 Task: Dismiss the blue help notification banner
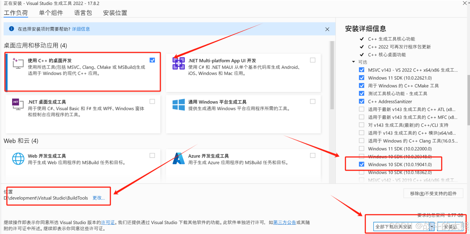(x=327, y=29)
